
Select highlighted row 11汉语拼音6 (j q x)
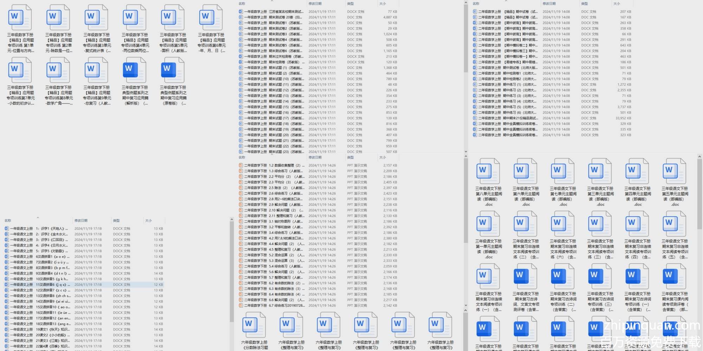point(53,285)
